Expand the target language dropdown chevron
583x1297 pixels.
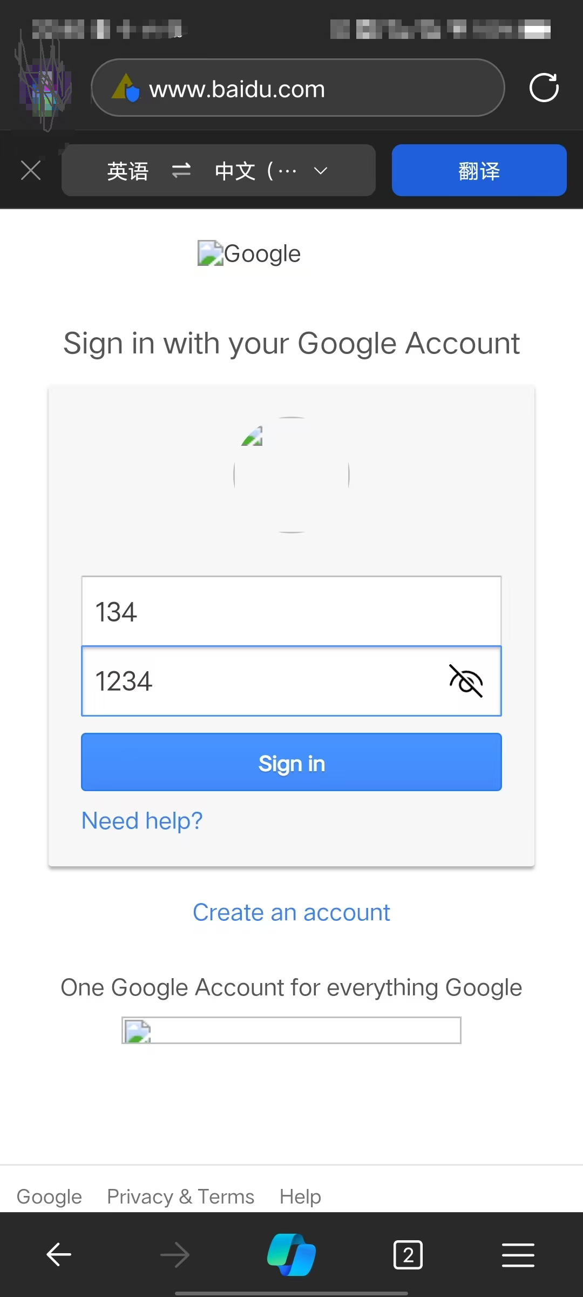point(321,171)
